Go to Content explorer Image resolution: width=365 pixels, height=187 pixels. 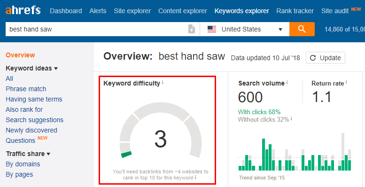click(x=182, y=11)
